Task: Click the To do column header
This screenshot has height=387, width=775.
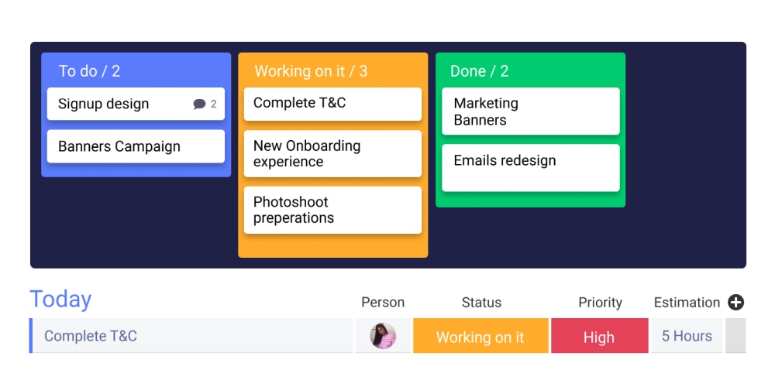Action: [89, 71]
